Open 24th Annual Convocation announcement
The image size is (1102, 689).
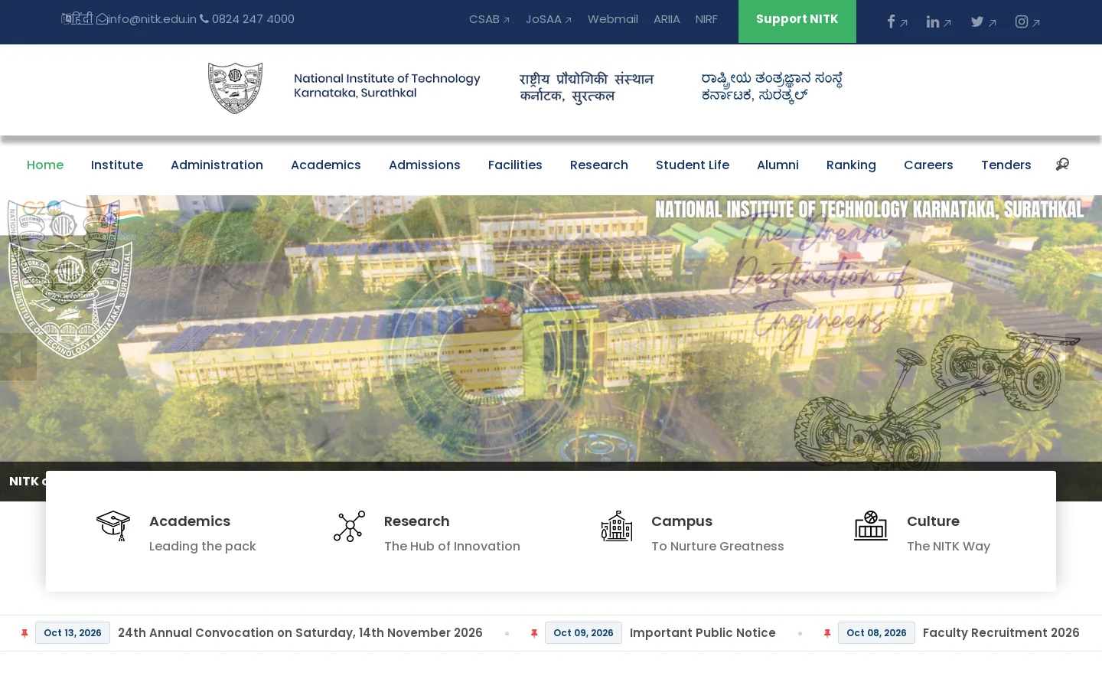(300, 632)
